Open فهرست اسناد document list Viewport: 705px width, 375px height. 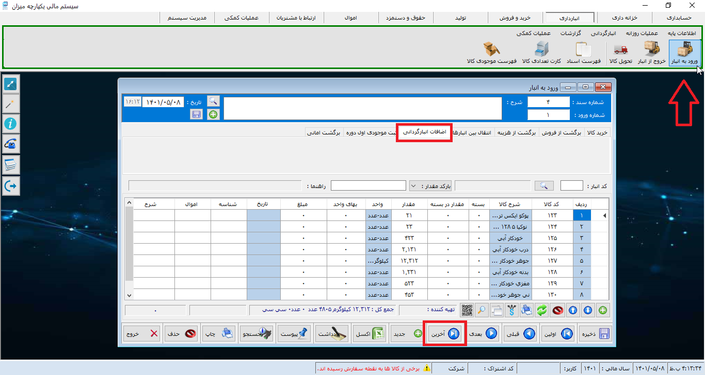pyautogui.click(x=584, y=53)
